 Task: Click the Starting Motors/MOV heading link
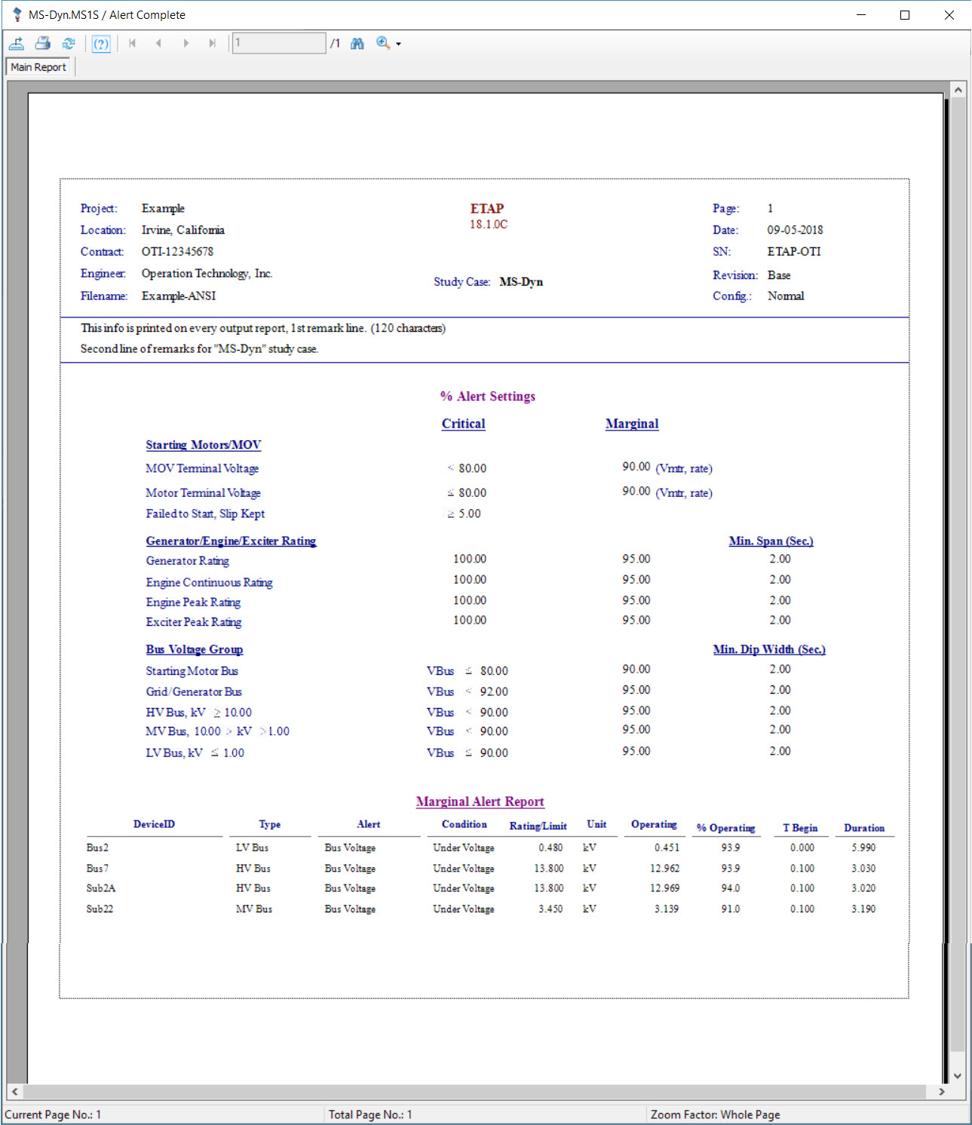pyautogui.click(x=203, y=445)
